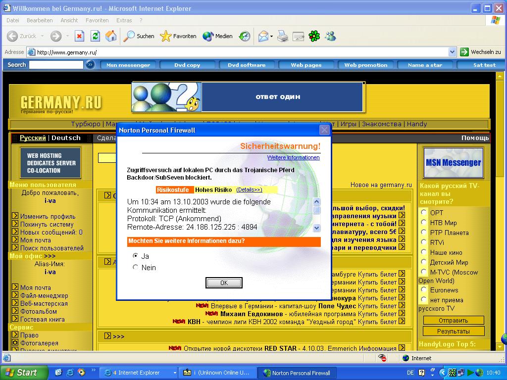Click the Edit page toolbar icon
The width and height of the screenshot is (507, 380).
click(x=298, y=36)
